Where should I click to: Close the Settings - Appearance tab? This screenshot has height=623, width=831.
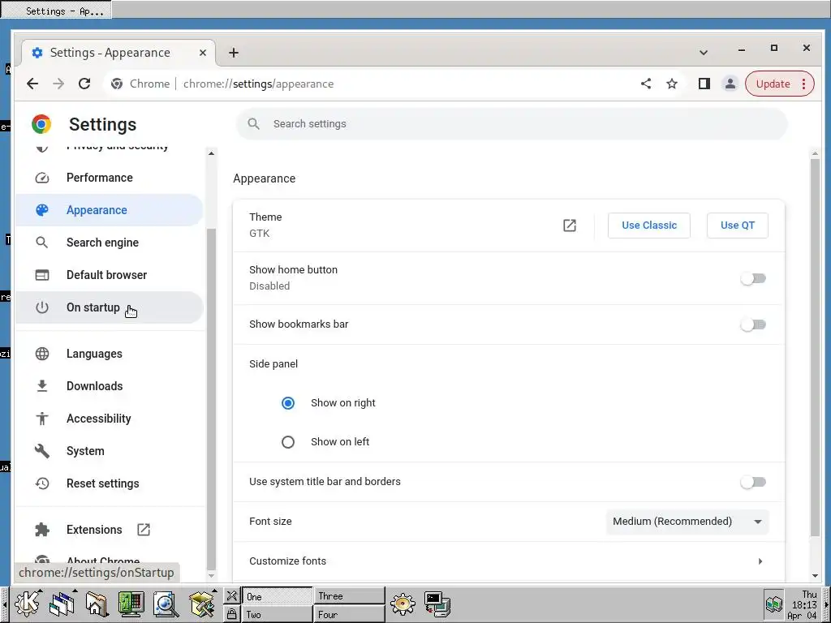202,53
